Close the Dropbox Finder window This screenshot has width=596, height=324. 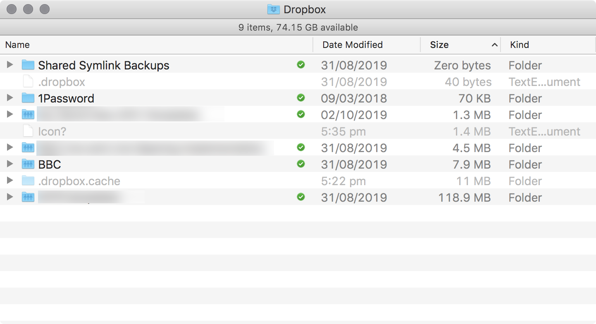12,9
